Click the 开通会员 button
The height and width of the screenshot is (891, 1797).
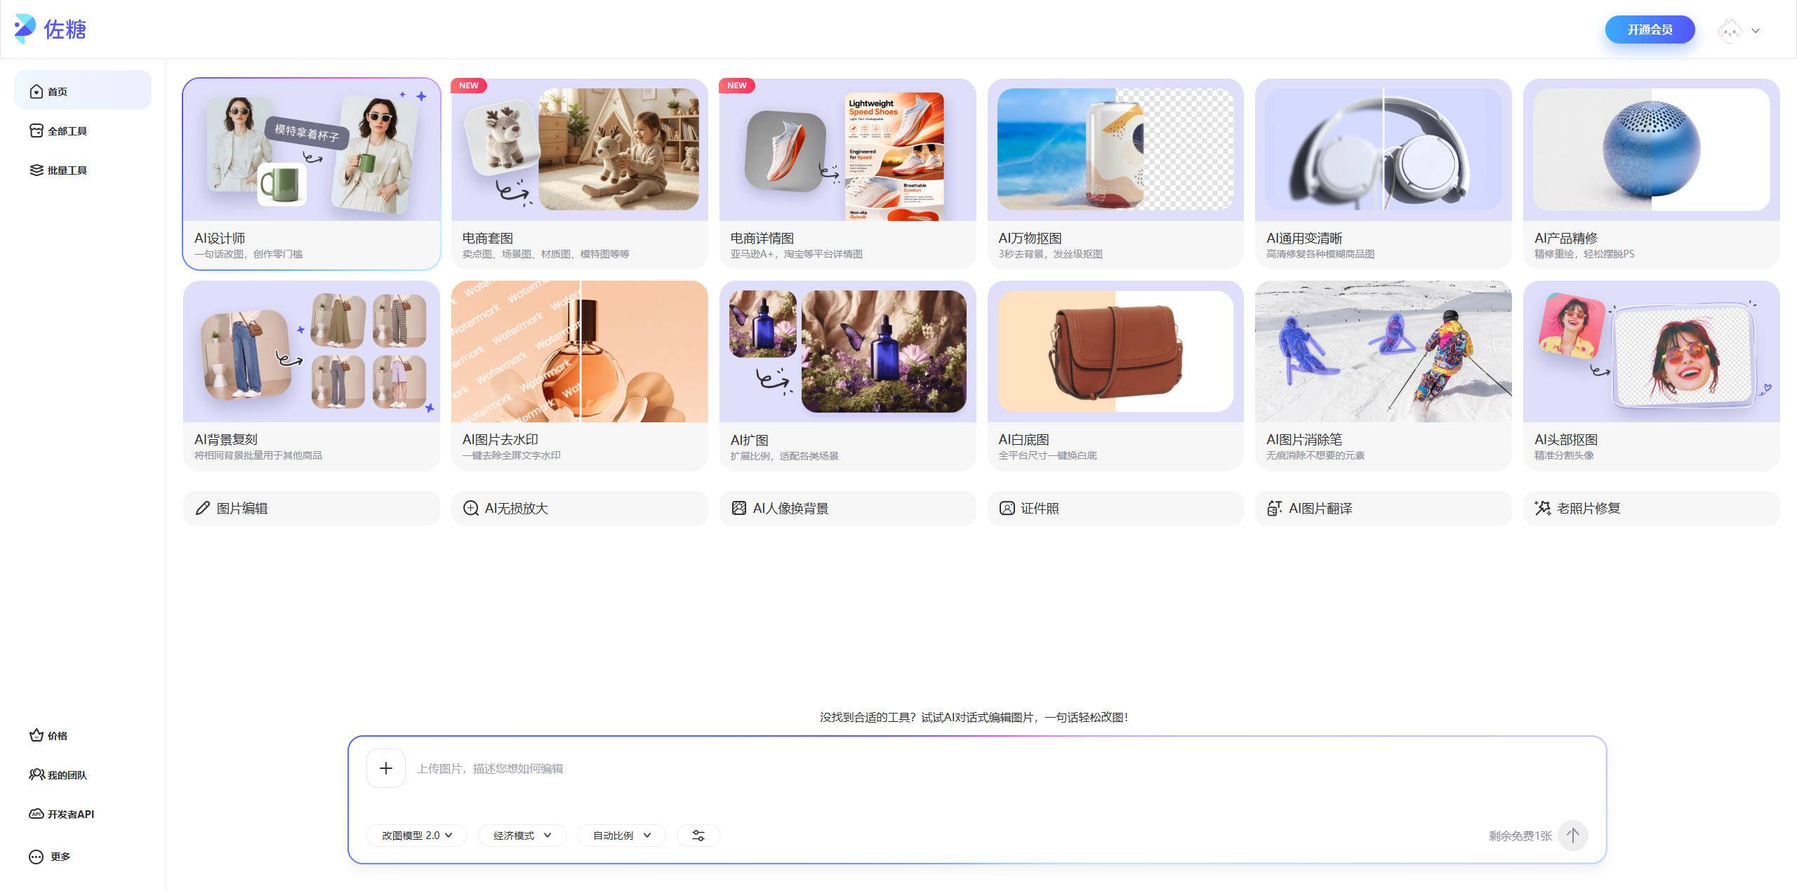[x=1650, y=29]
